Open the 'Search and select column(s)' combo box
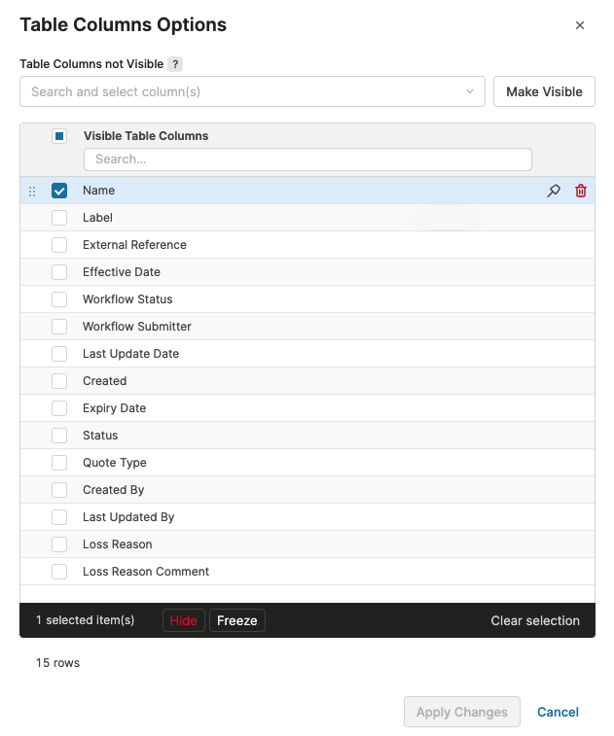 point(243,92)
